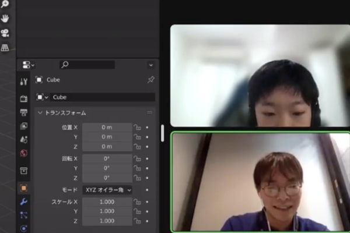The height and width of the screenshot is (233, 350).
Task: Click the 位置 Z value field
Action: coord(107,147)
